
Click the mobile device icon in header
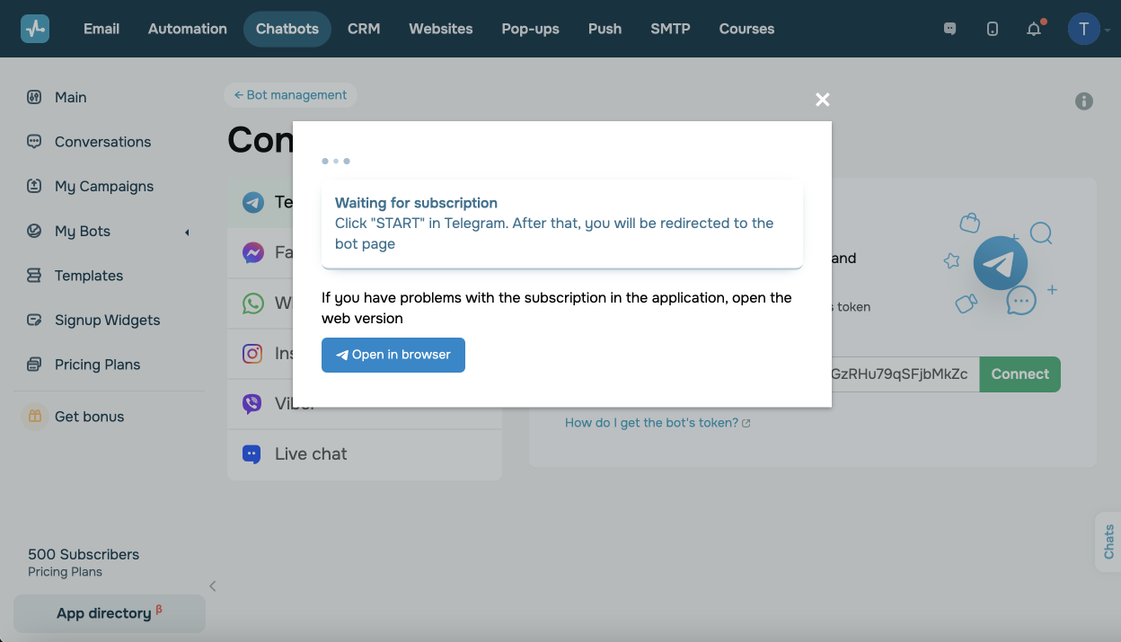coord(992,29)
